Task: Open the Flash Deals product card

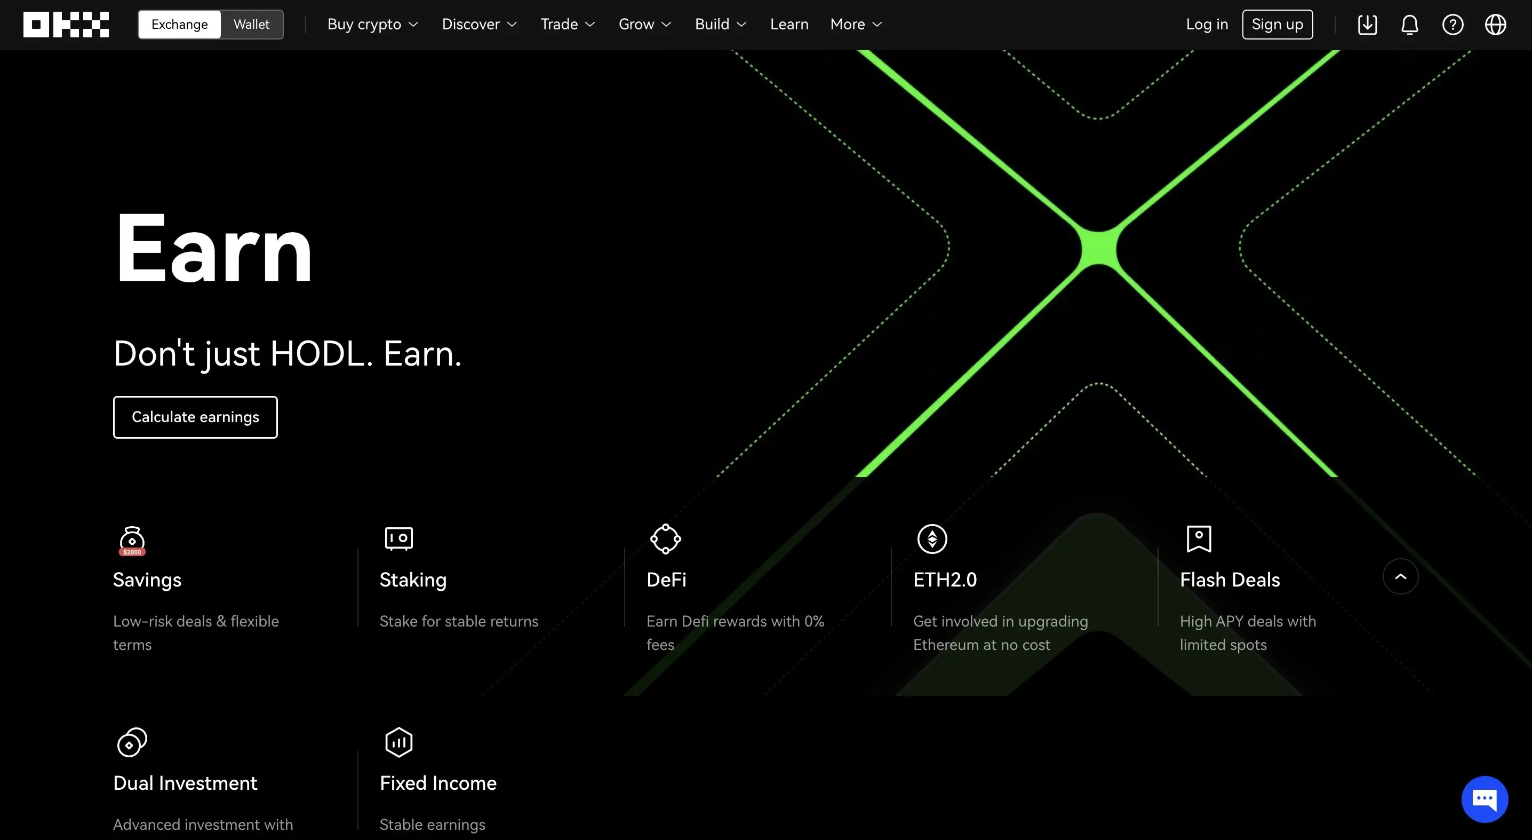Action: (x=1230, y=580)
